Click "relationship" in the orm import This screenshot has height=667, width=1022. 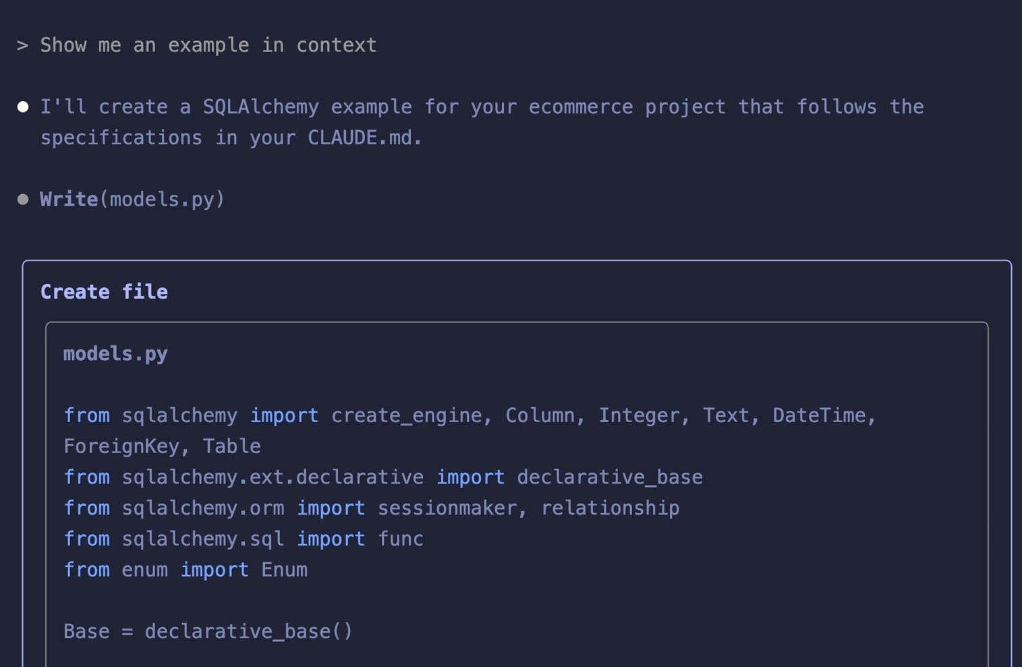point(610,508)
